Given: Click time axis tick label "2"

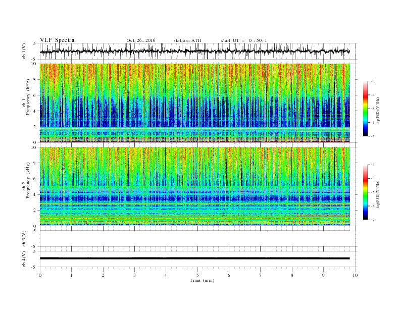Looking at the screenshot, I should 103,275.
